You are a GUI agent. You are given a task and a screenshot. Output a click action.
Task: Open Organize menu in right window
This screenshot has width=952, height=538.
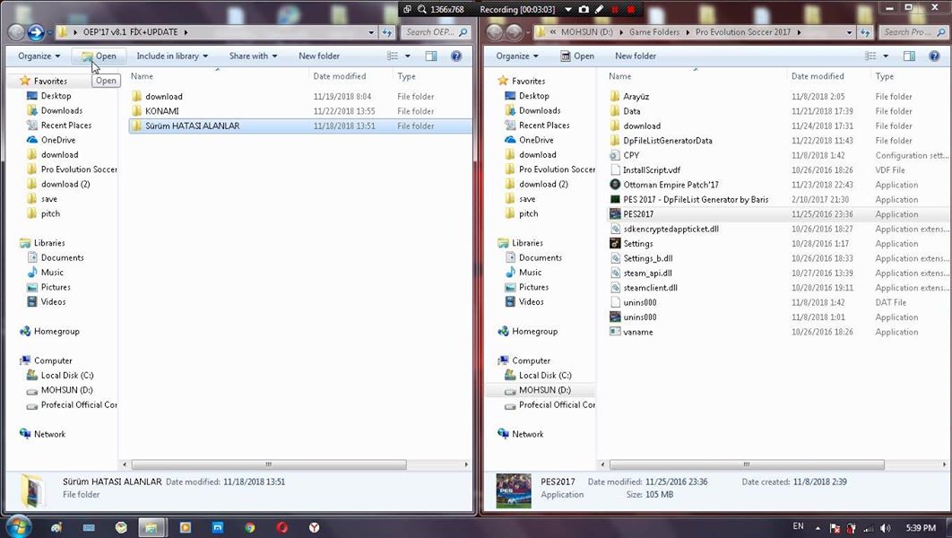click(x=517, y=56)
